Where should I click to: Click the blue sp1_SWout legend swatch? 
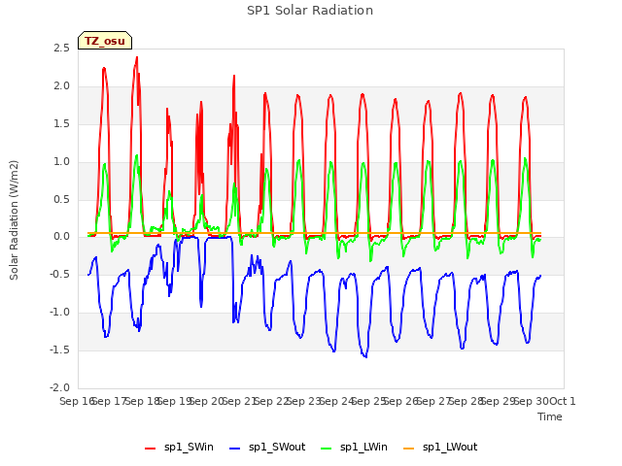[235, 449]
